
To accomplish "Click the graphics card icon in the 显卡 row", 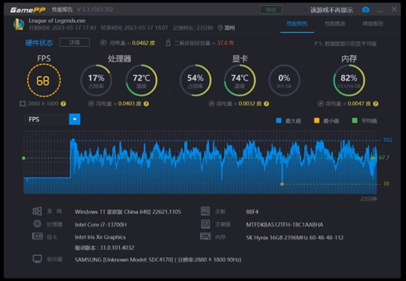I will (37, 236).
